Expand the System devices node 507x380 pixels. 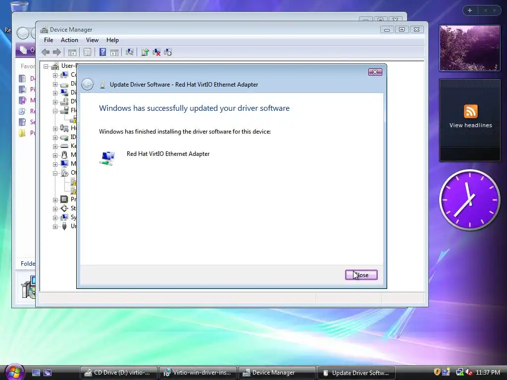pyautogui.click(x=55, y=218)
